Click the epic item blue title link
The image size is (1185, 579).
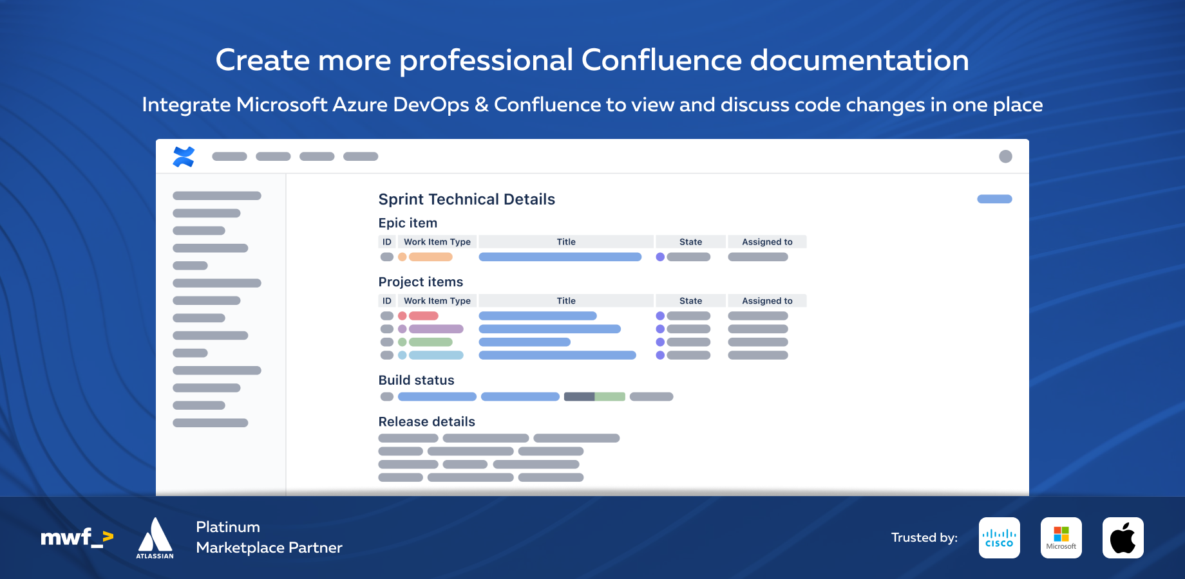[560, 257]
